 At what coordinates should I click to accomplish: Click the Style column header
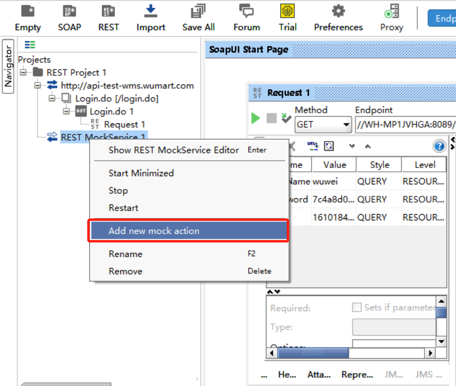(379, 165)
